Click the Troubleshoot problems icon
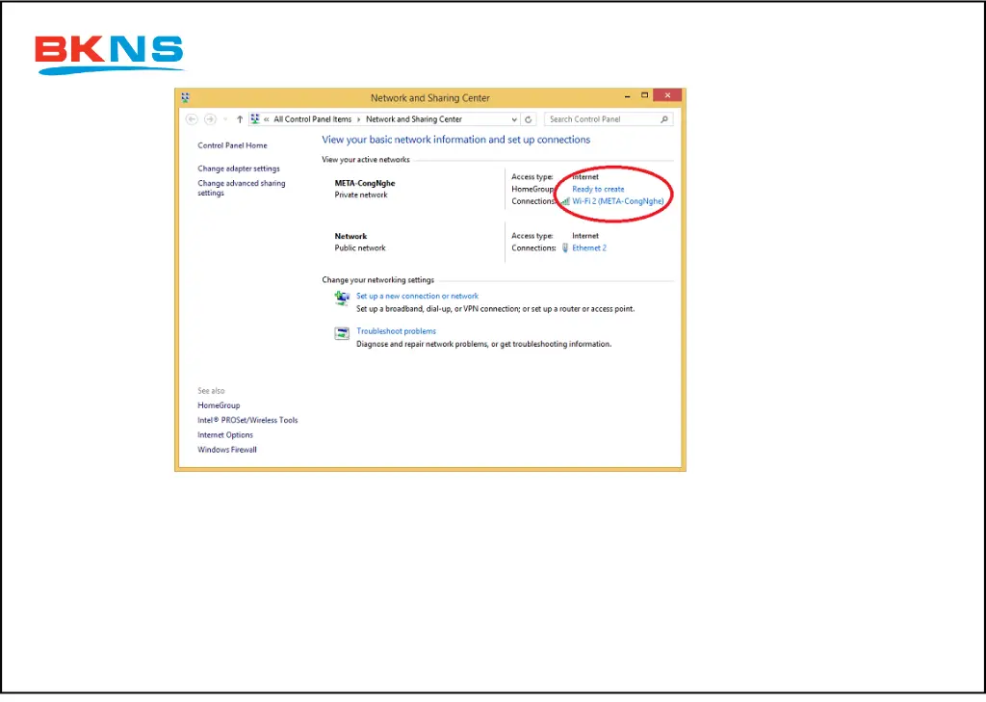 (342, 333)
